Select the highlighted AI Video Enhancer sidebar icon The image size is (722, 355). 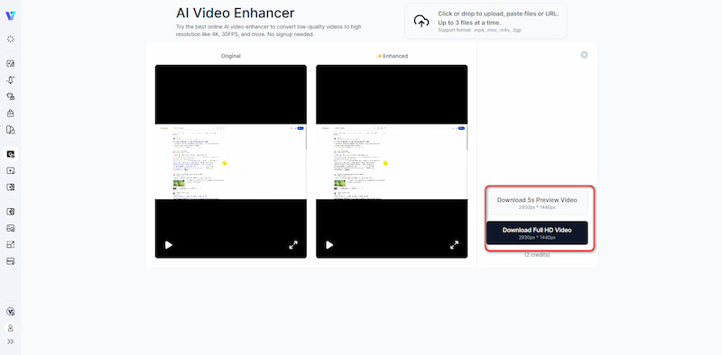(11, 154)
